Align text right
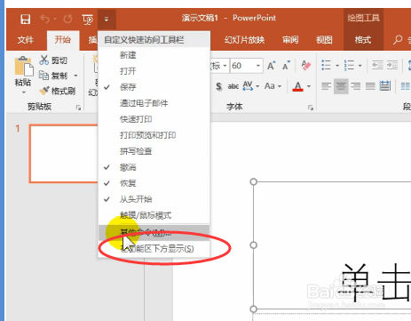The height and width of the screenshot is (321, 411). click(356, 86)
